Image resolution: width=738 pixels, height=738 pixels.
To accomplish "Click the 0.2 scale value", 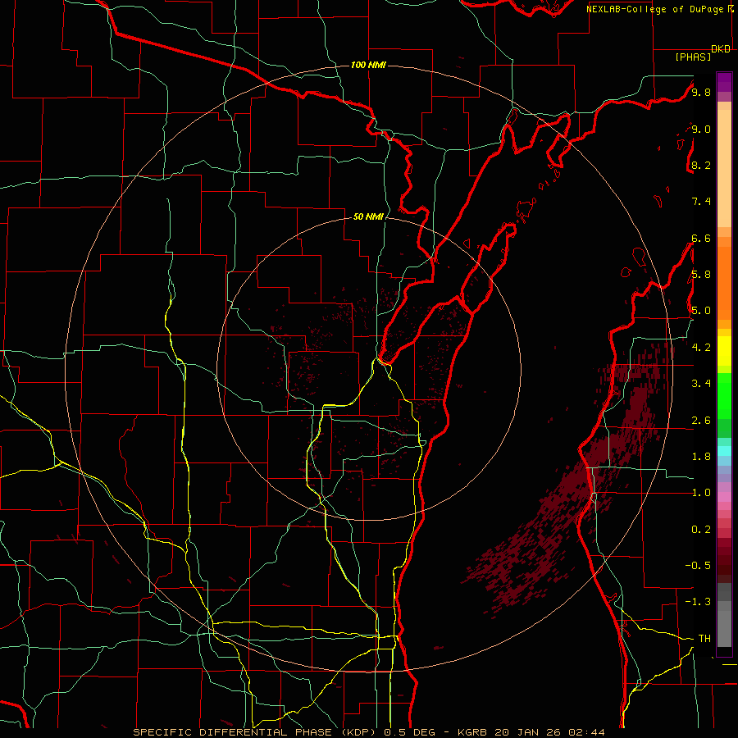I will click(701, 530).
